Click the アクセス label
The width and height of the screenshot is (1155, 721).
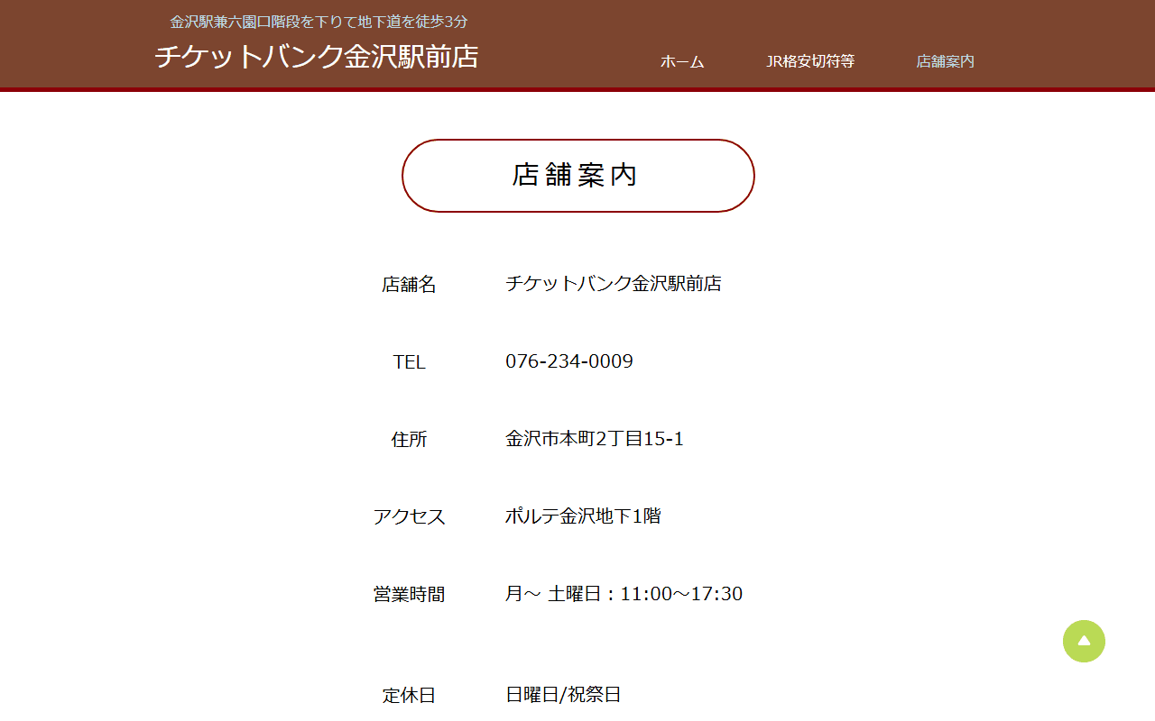coord(409,516)
